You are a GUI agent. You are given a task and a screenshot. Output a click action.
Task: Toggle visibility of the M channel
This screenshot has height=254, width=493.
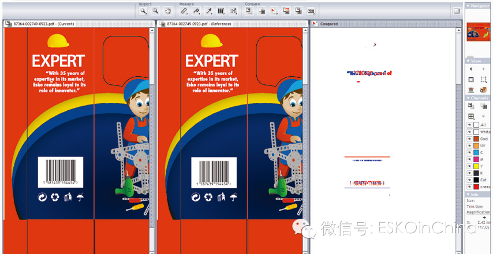pyautogui.click(x=469, y=160)
